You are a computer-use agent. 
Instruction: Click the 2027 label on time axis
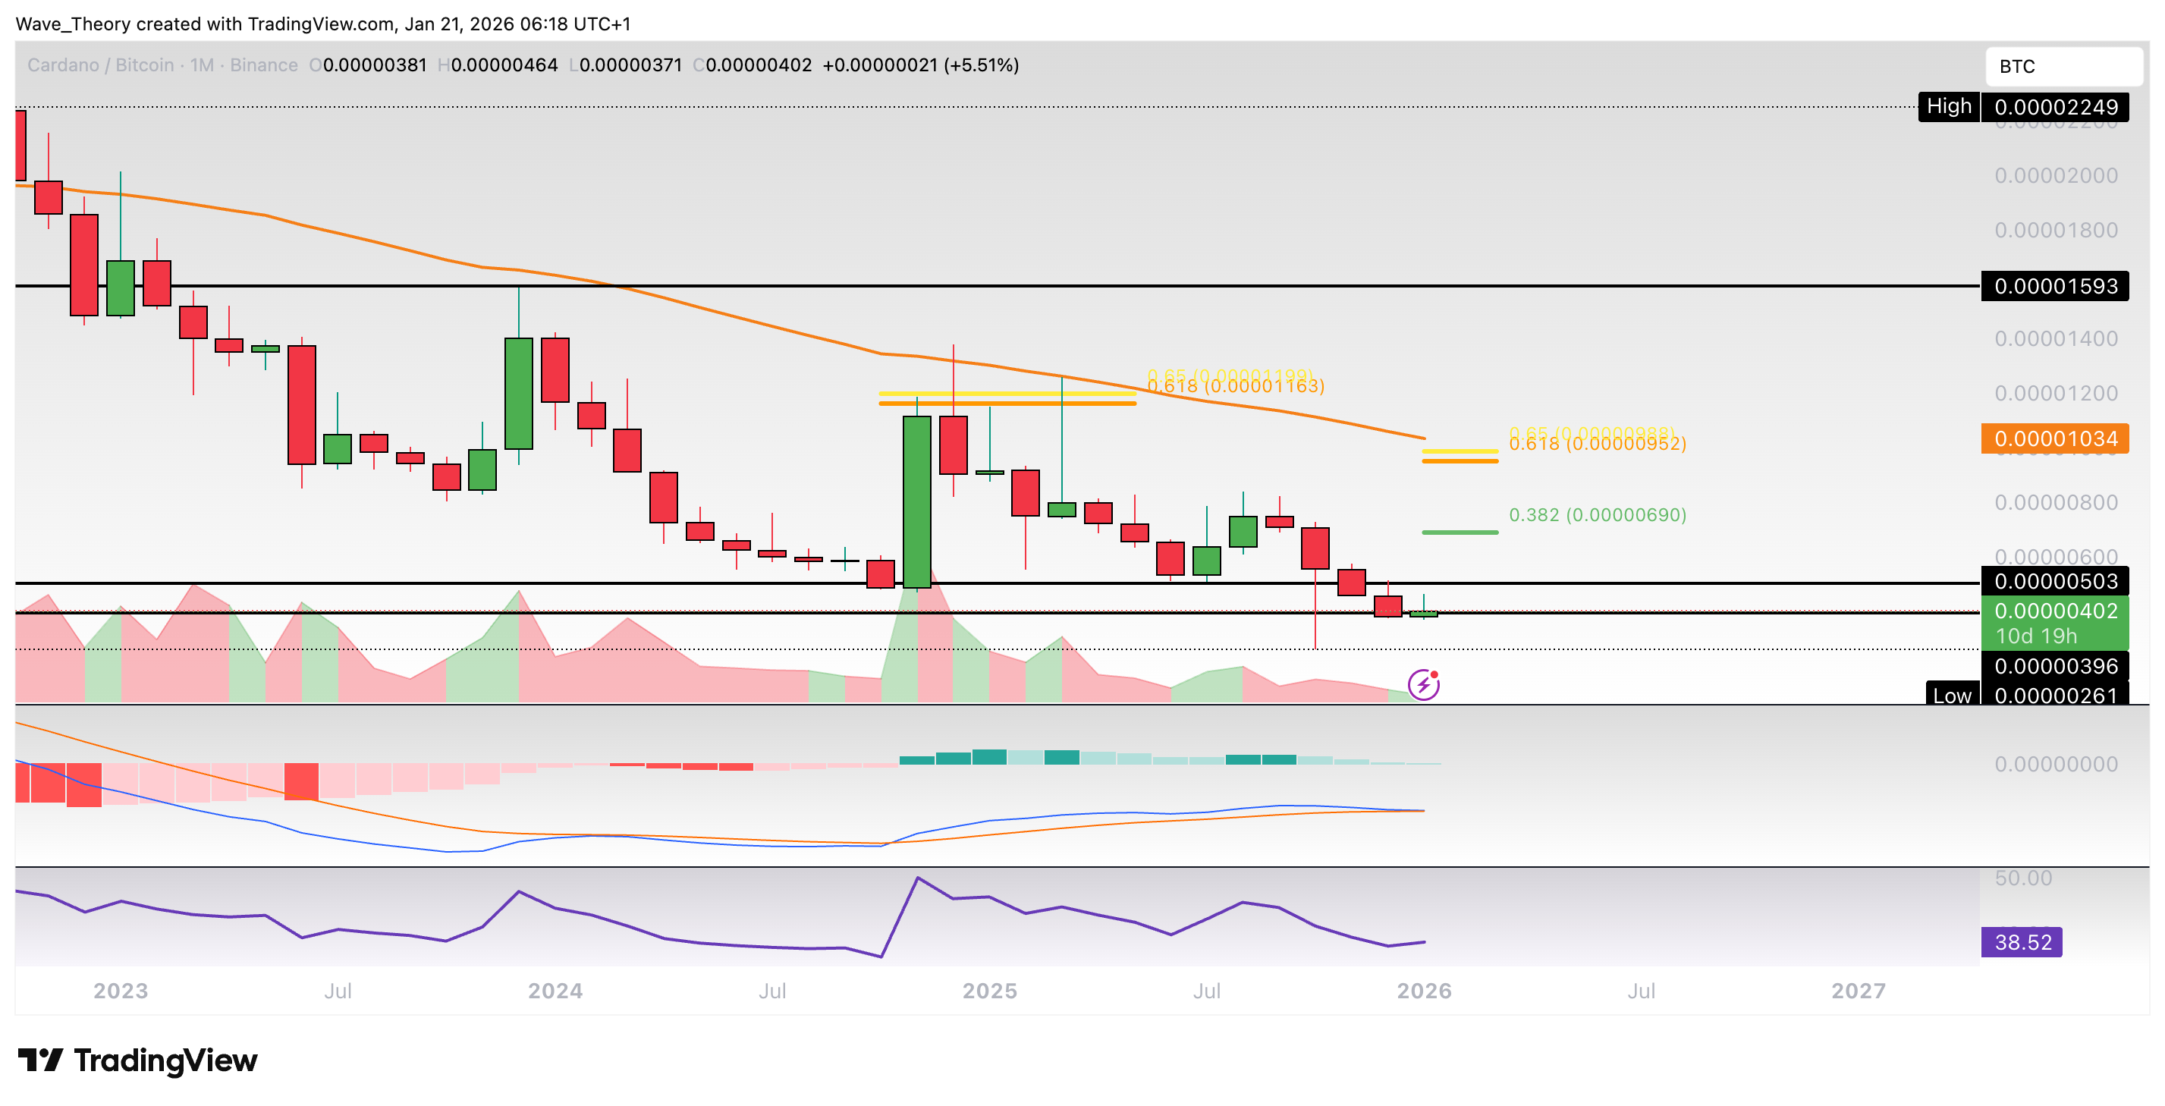click(x=1859, y=991)
